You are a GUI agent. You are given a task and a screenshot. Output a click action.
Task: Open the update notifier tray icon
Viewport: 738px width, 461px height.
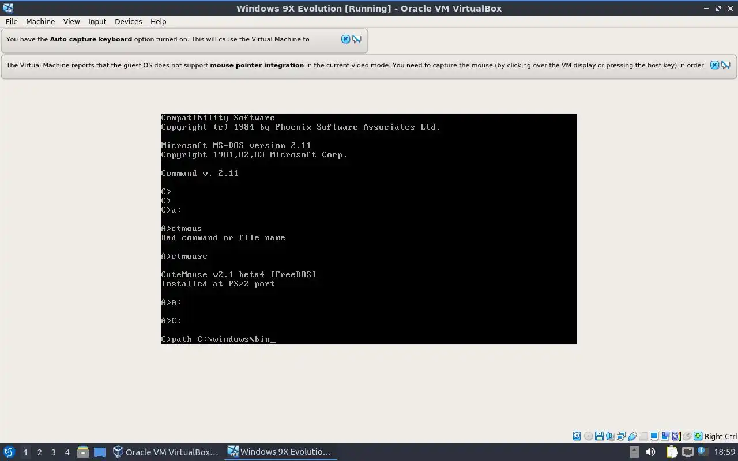[x=702, y=452]
